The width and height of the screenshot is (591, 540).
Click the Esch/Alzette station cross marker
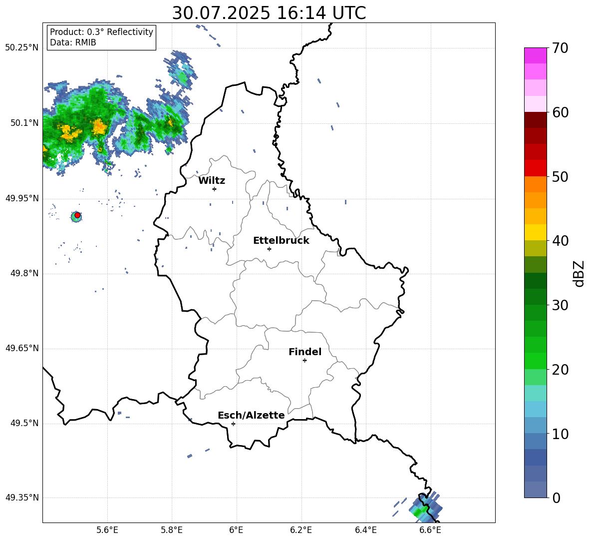click(233, 424)
